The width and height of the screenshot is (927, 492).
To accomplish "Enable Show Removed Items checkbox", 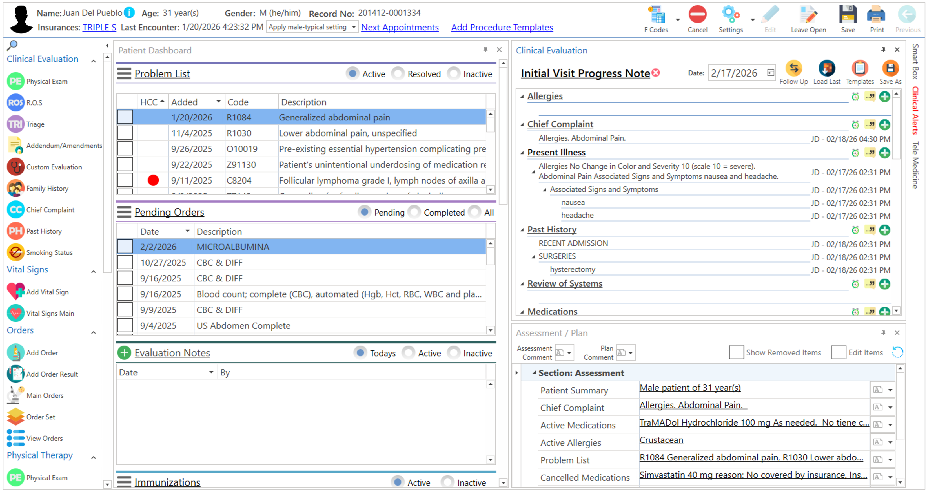I will 736,353.
